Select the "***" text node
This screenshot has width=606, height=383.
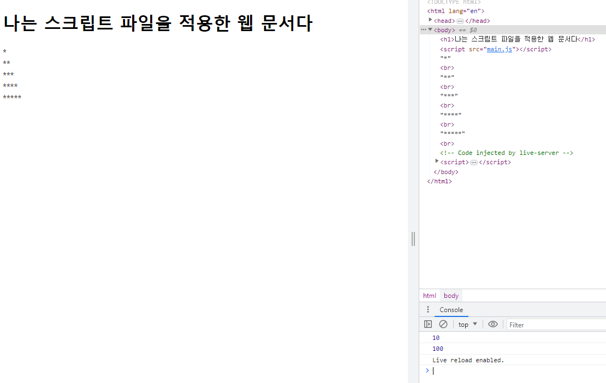449,96
